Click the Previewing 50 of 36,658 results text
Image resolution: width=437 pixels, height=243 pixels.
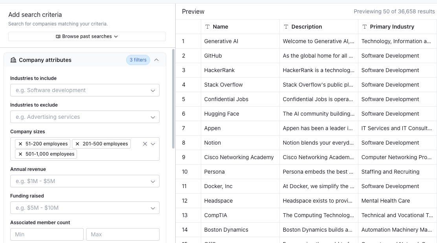click(x=394, y=11)
